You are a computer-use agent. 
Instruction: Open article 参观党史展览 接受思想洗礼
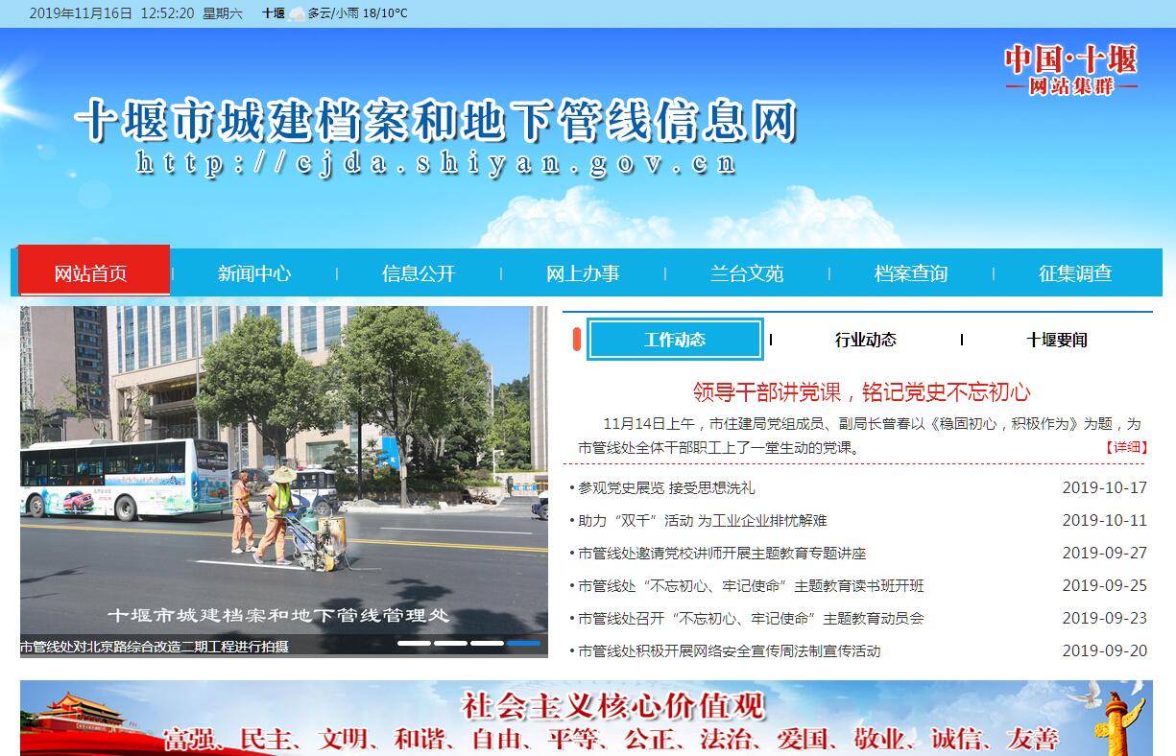coord(666,487)
